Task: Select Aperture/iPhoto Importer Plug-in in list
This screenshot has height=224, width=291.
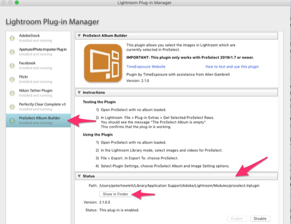Action: pos(38,52)
